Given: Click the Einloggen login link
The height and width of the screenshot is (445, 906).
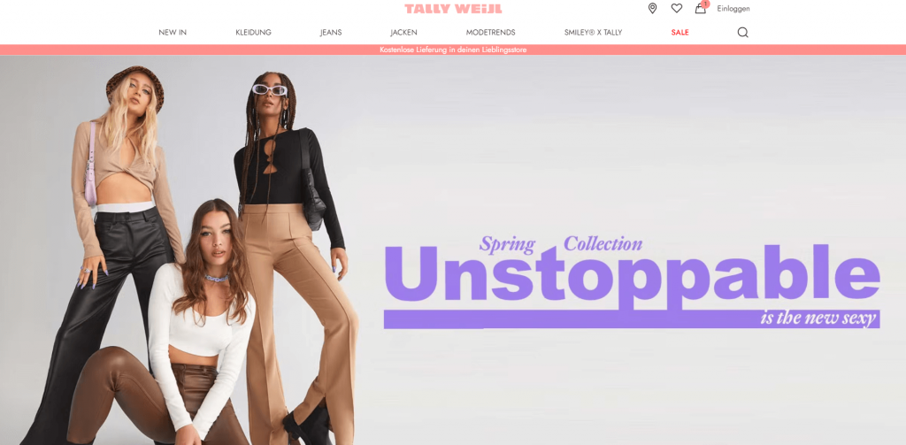Looking at the screenshot, I should click(733, 9).
